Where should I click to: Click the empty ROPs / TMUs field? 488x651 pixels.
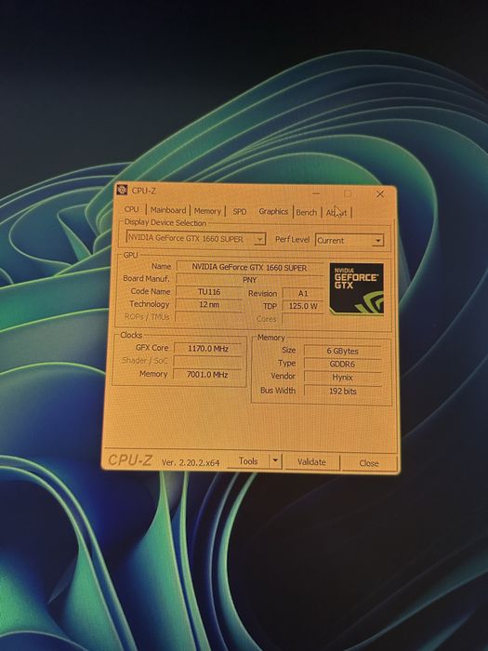[209, 317]
